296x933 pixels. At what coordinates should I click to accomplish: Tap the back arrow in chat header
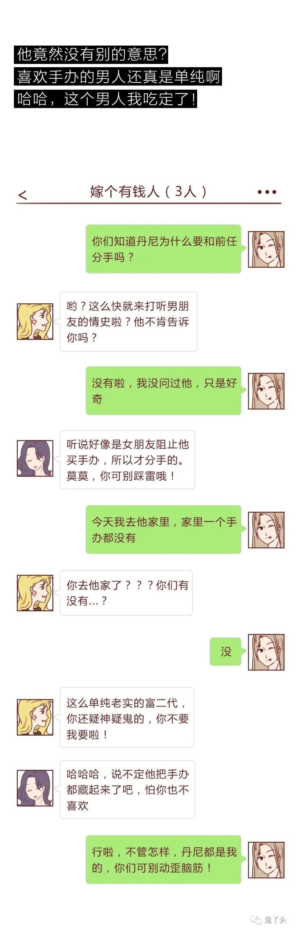[x=23, y=195]
